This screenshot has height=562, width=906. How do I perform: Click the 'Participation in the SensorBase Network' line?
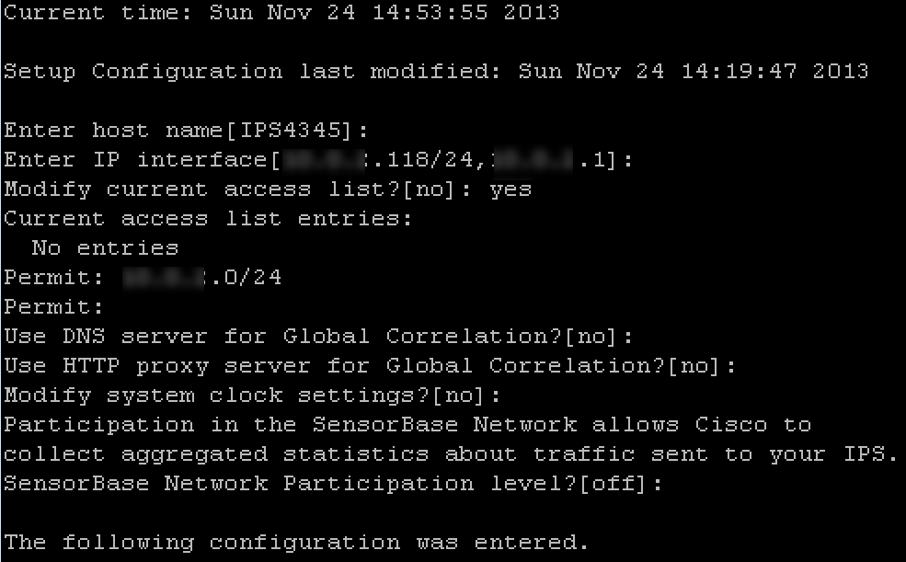point(407,425)
